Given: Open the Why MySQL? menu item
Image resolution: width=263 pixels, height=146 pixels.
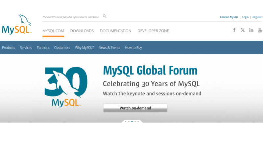Looking at the screenshot, I should (84, 48).
